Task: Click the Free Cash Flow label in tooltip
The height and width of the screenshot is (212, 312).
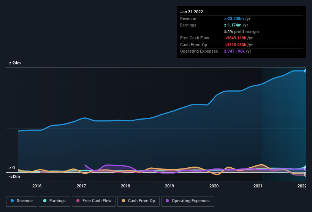Action: (195, 38)
